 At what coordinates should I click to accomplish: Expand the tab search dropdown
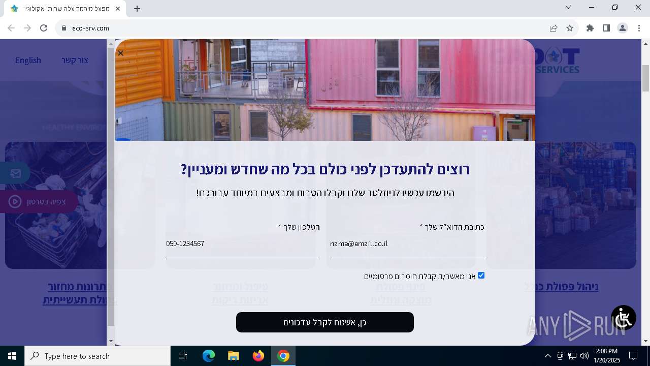click(568, 7)
